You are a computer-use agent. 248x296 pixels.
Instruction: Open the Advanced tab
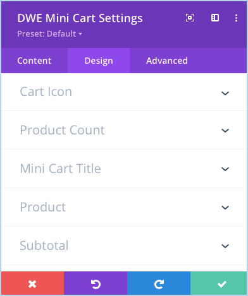pyautogui.click(x=167, y=61)
